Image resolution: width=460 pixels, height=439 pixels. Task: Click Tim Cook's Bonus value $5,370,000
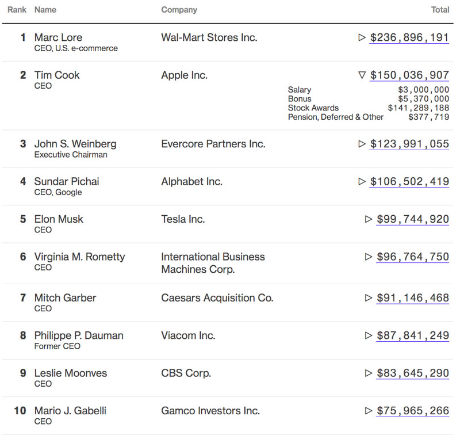coord(424,98)
